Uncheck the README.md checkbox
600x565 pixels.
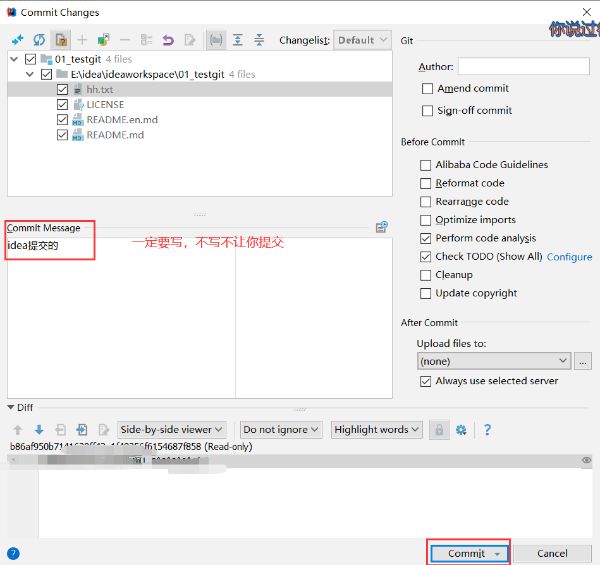coord(62,135)
